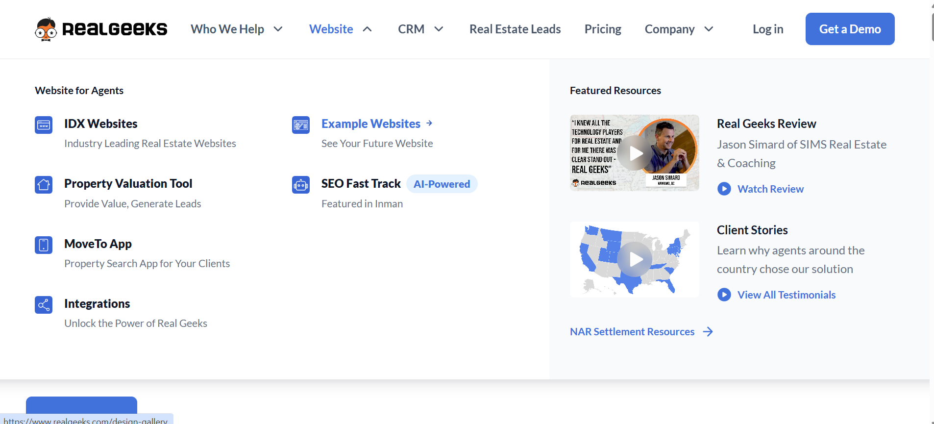Click the small arrow next to Example Websites
The width and height of the screenshot is (934, 424).
coord(429,123)
